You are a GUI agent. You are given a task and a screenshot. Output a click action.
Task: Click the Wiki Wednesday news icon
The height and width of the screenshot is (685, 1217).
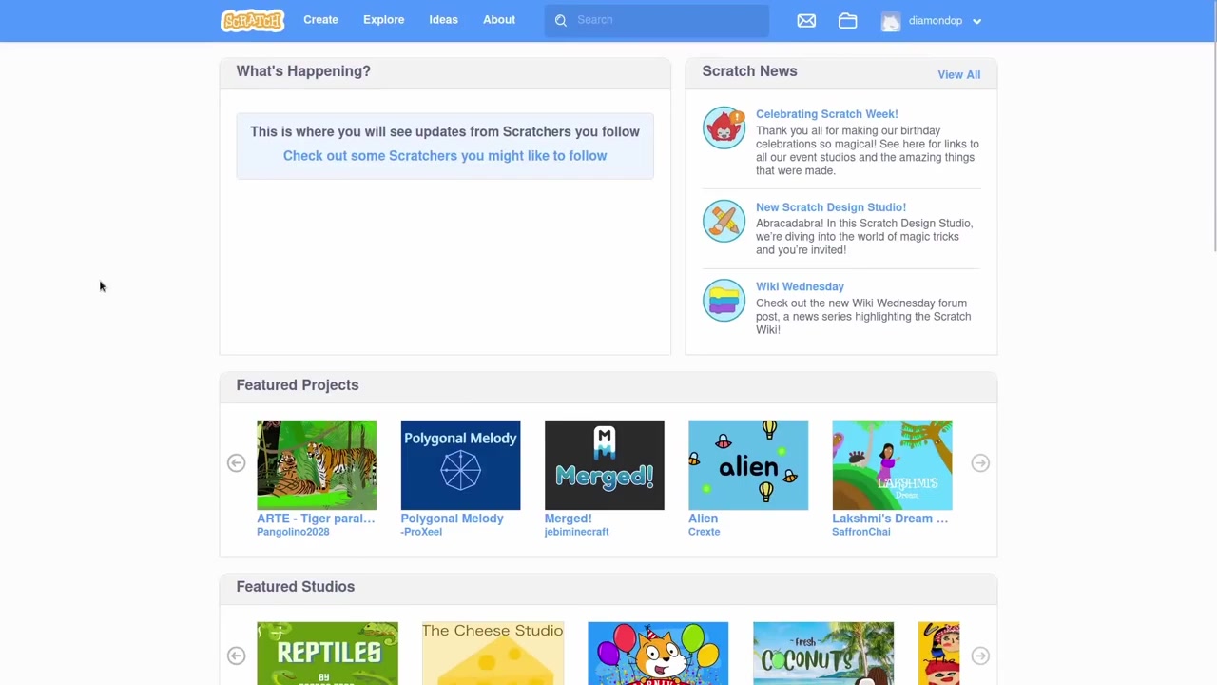[x=724, y=301]
